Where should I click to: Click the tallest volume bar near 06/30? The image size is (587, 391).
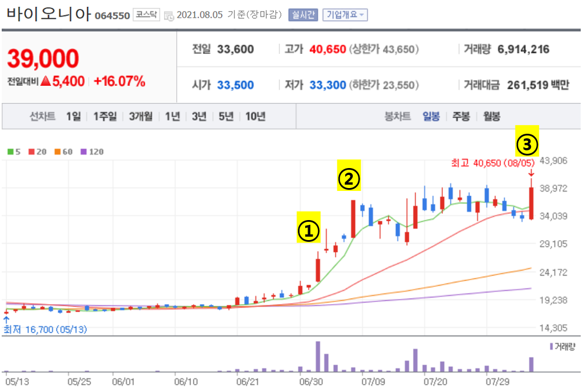coord(318,356)
